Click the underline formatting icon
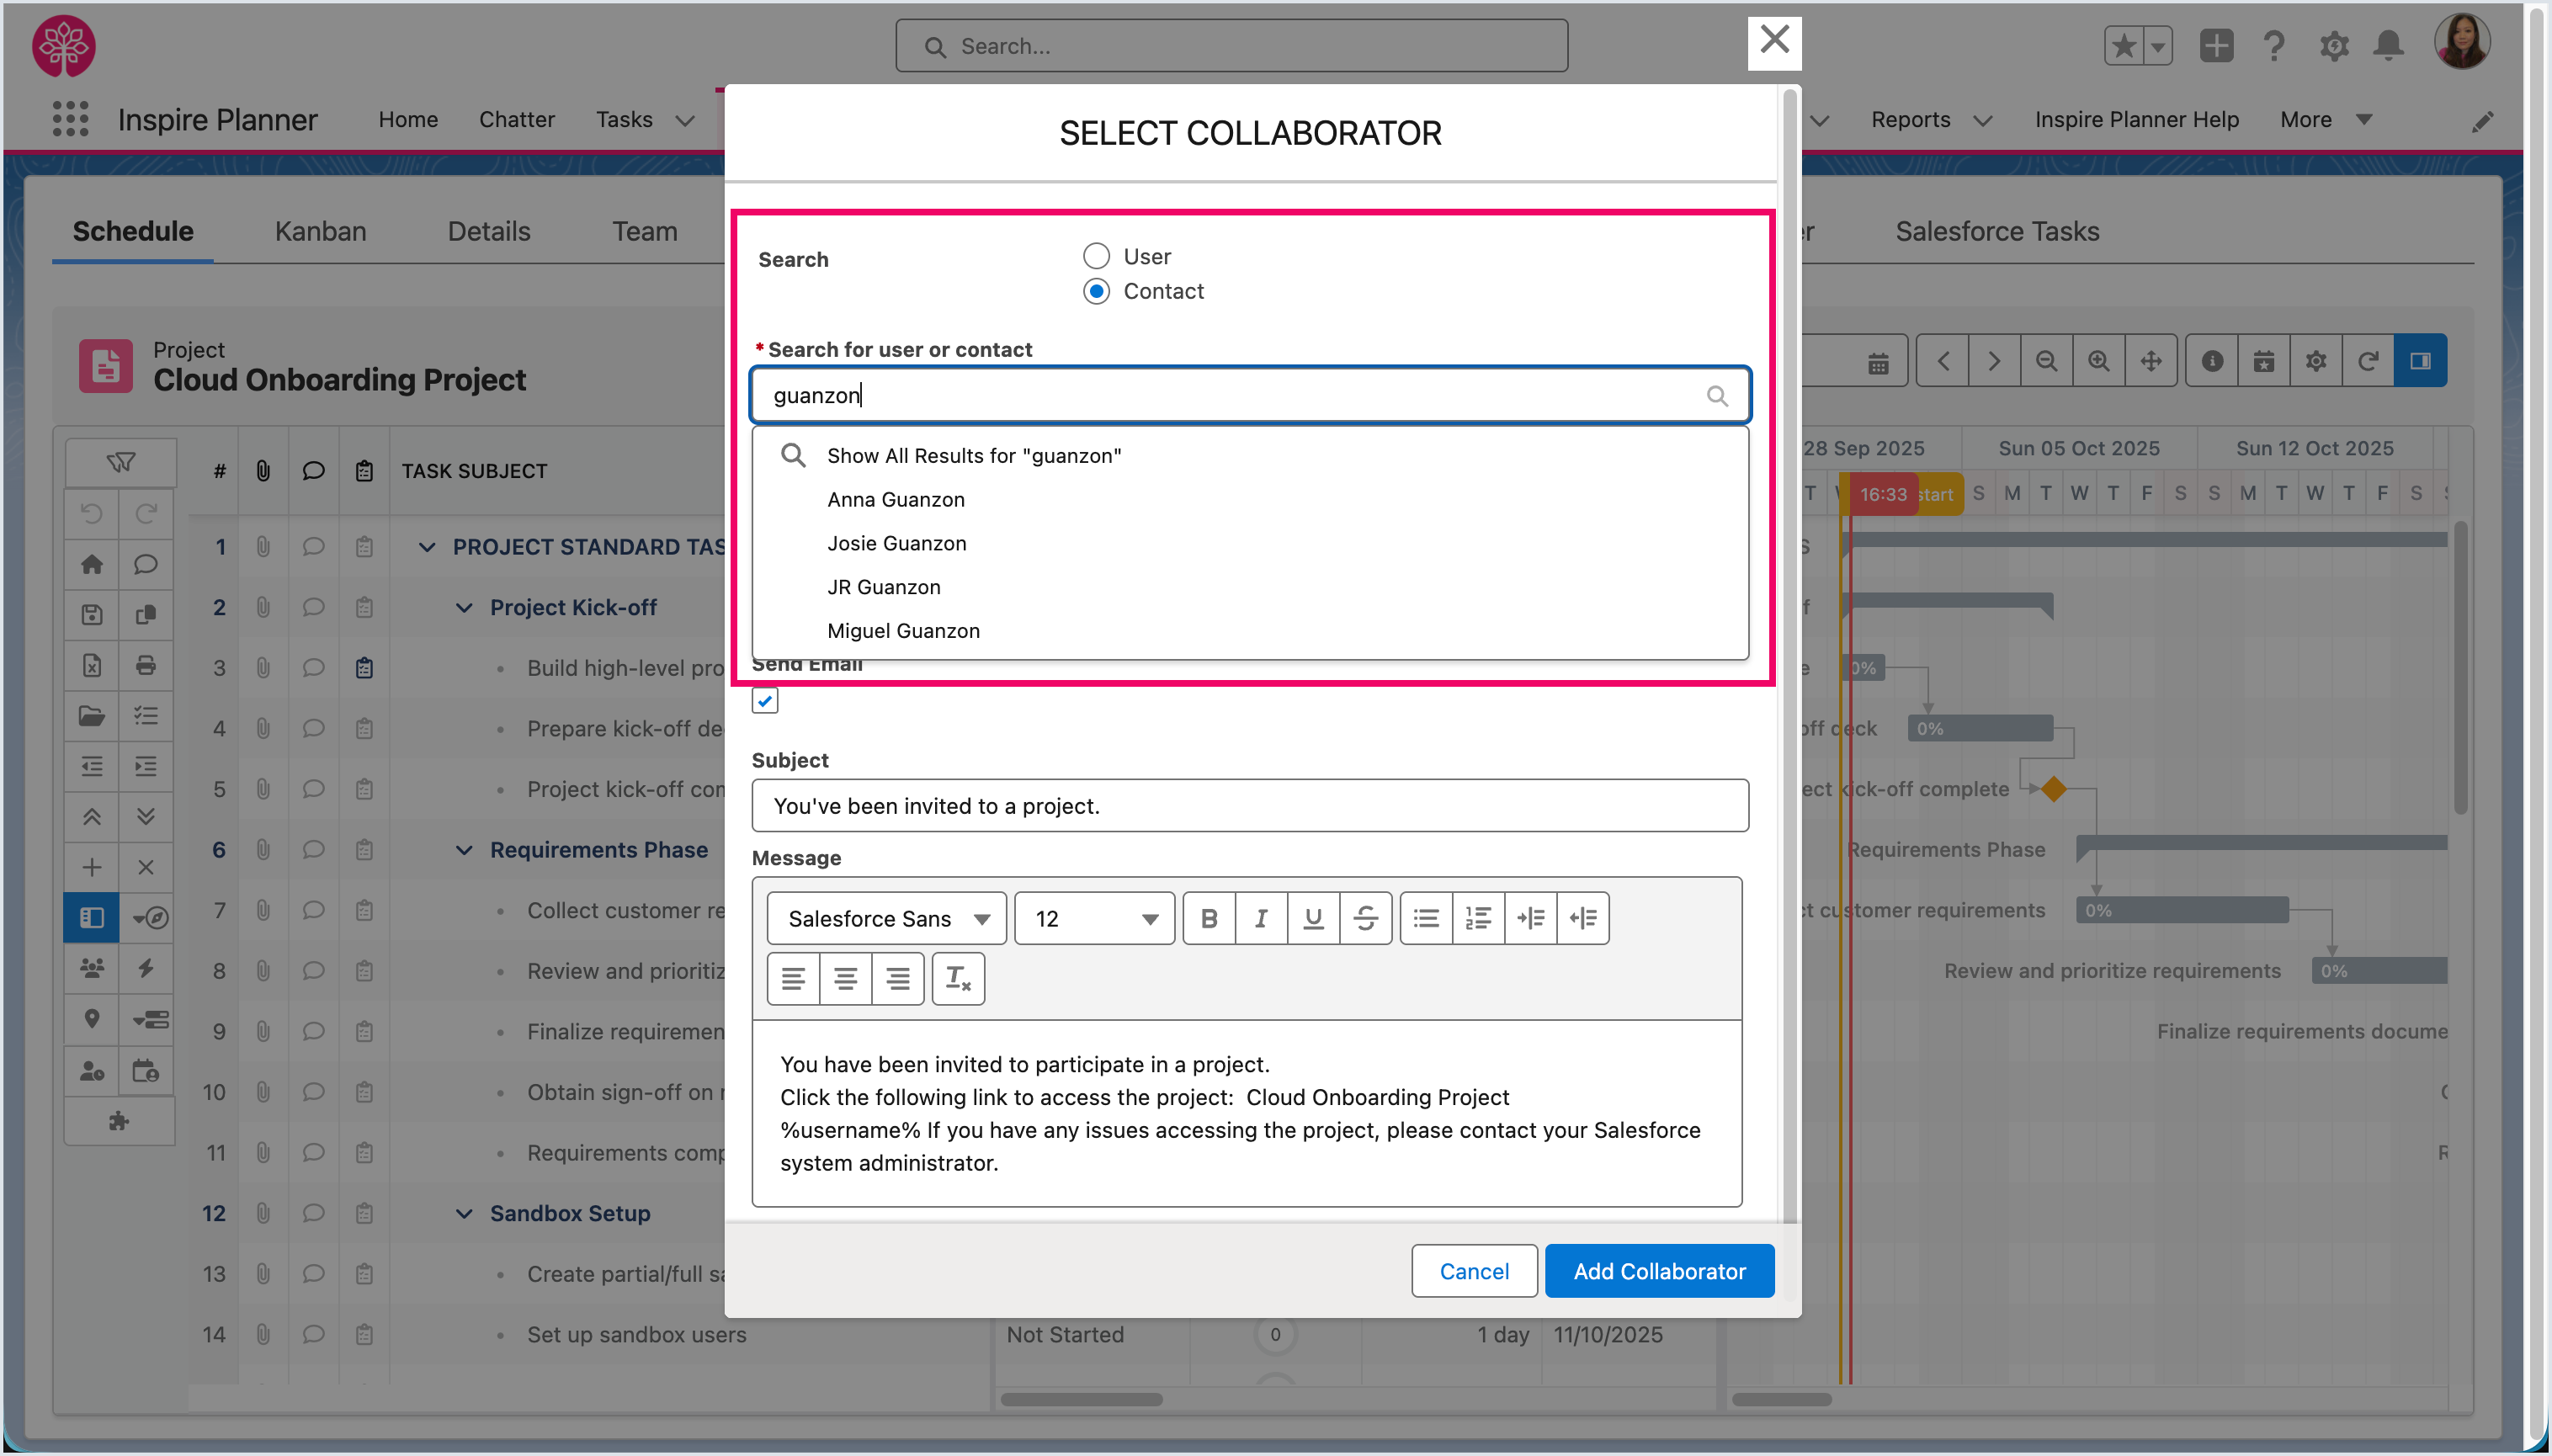 pos(1313,918)
